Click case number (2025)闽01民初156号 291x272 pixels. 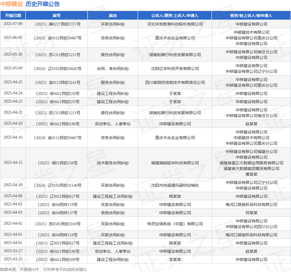[x=58, y=163]
